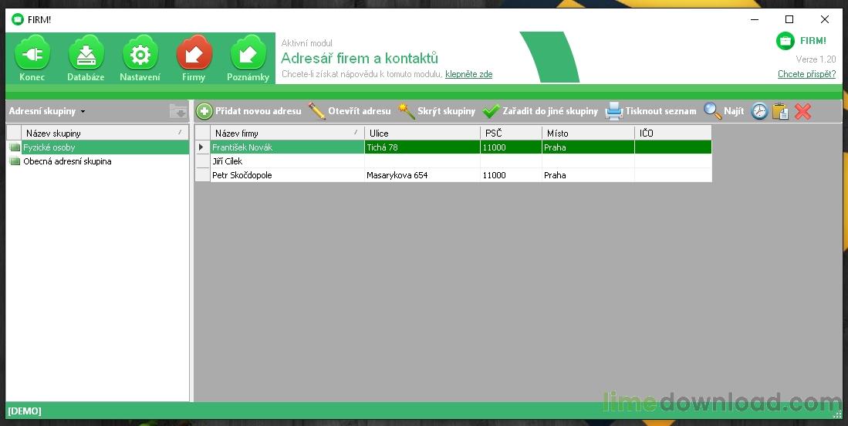Open Nastavení gear icon
The width and height of the screenshot is (848, 426).
140,53
